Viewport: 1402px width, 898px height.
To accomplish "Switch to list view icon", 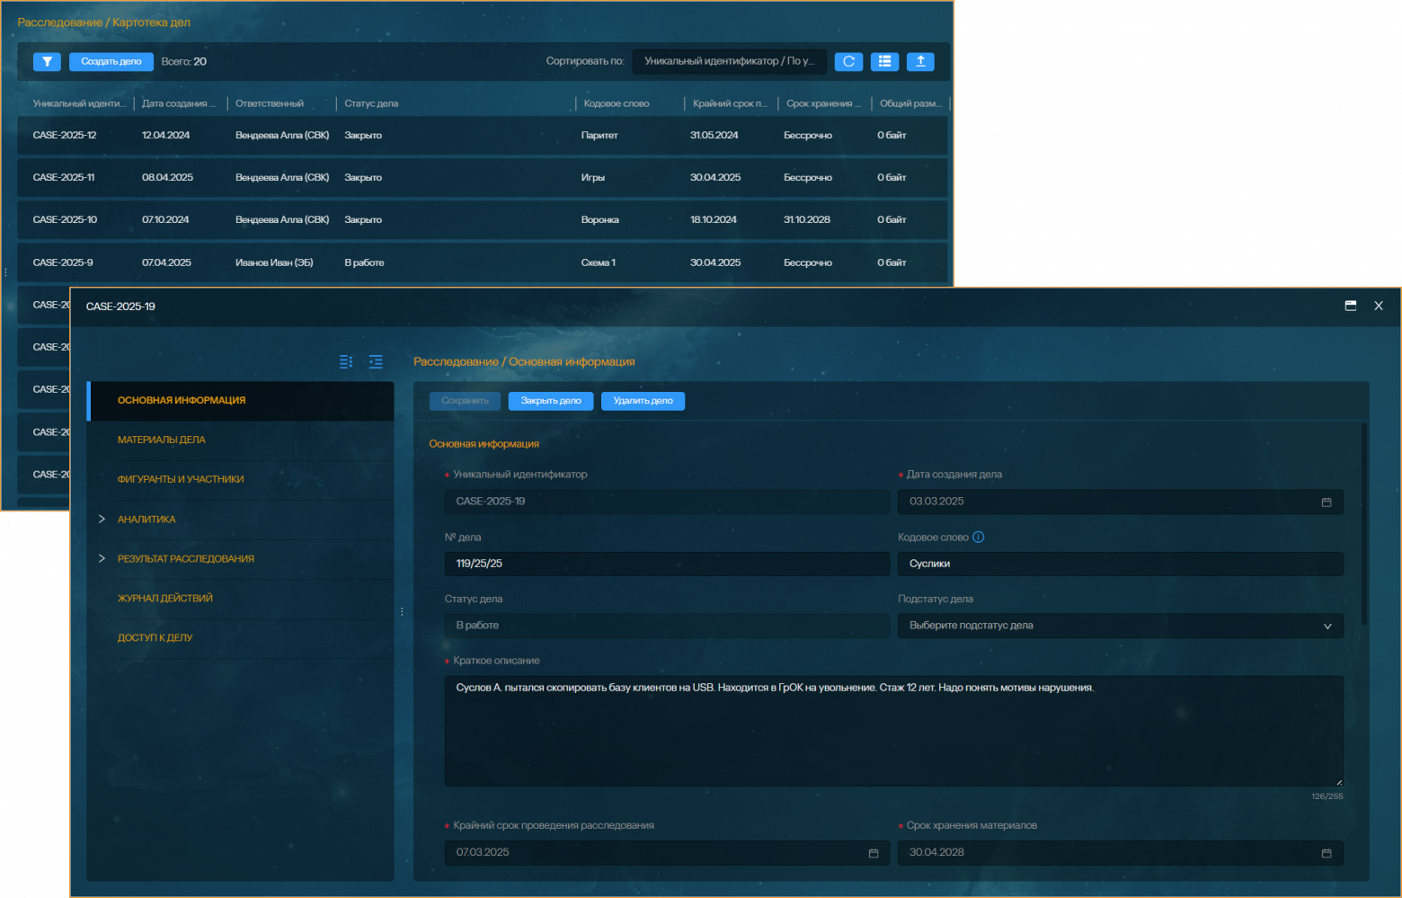I will (884, 62).
